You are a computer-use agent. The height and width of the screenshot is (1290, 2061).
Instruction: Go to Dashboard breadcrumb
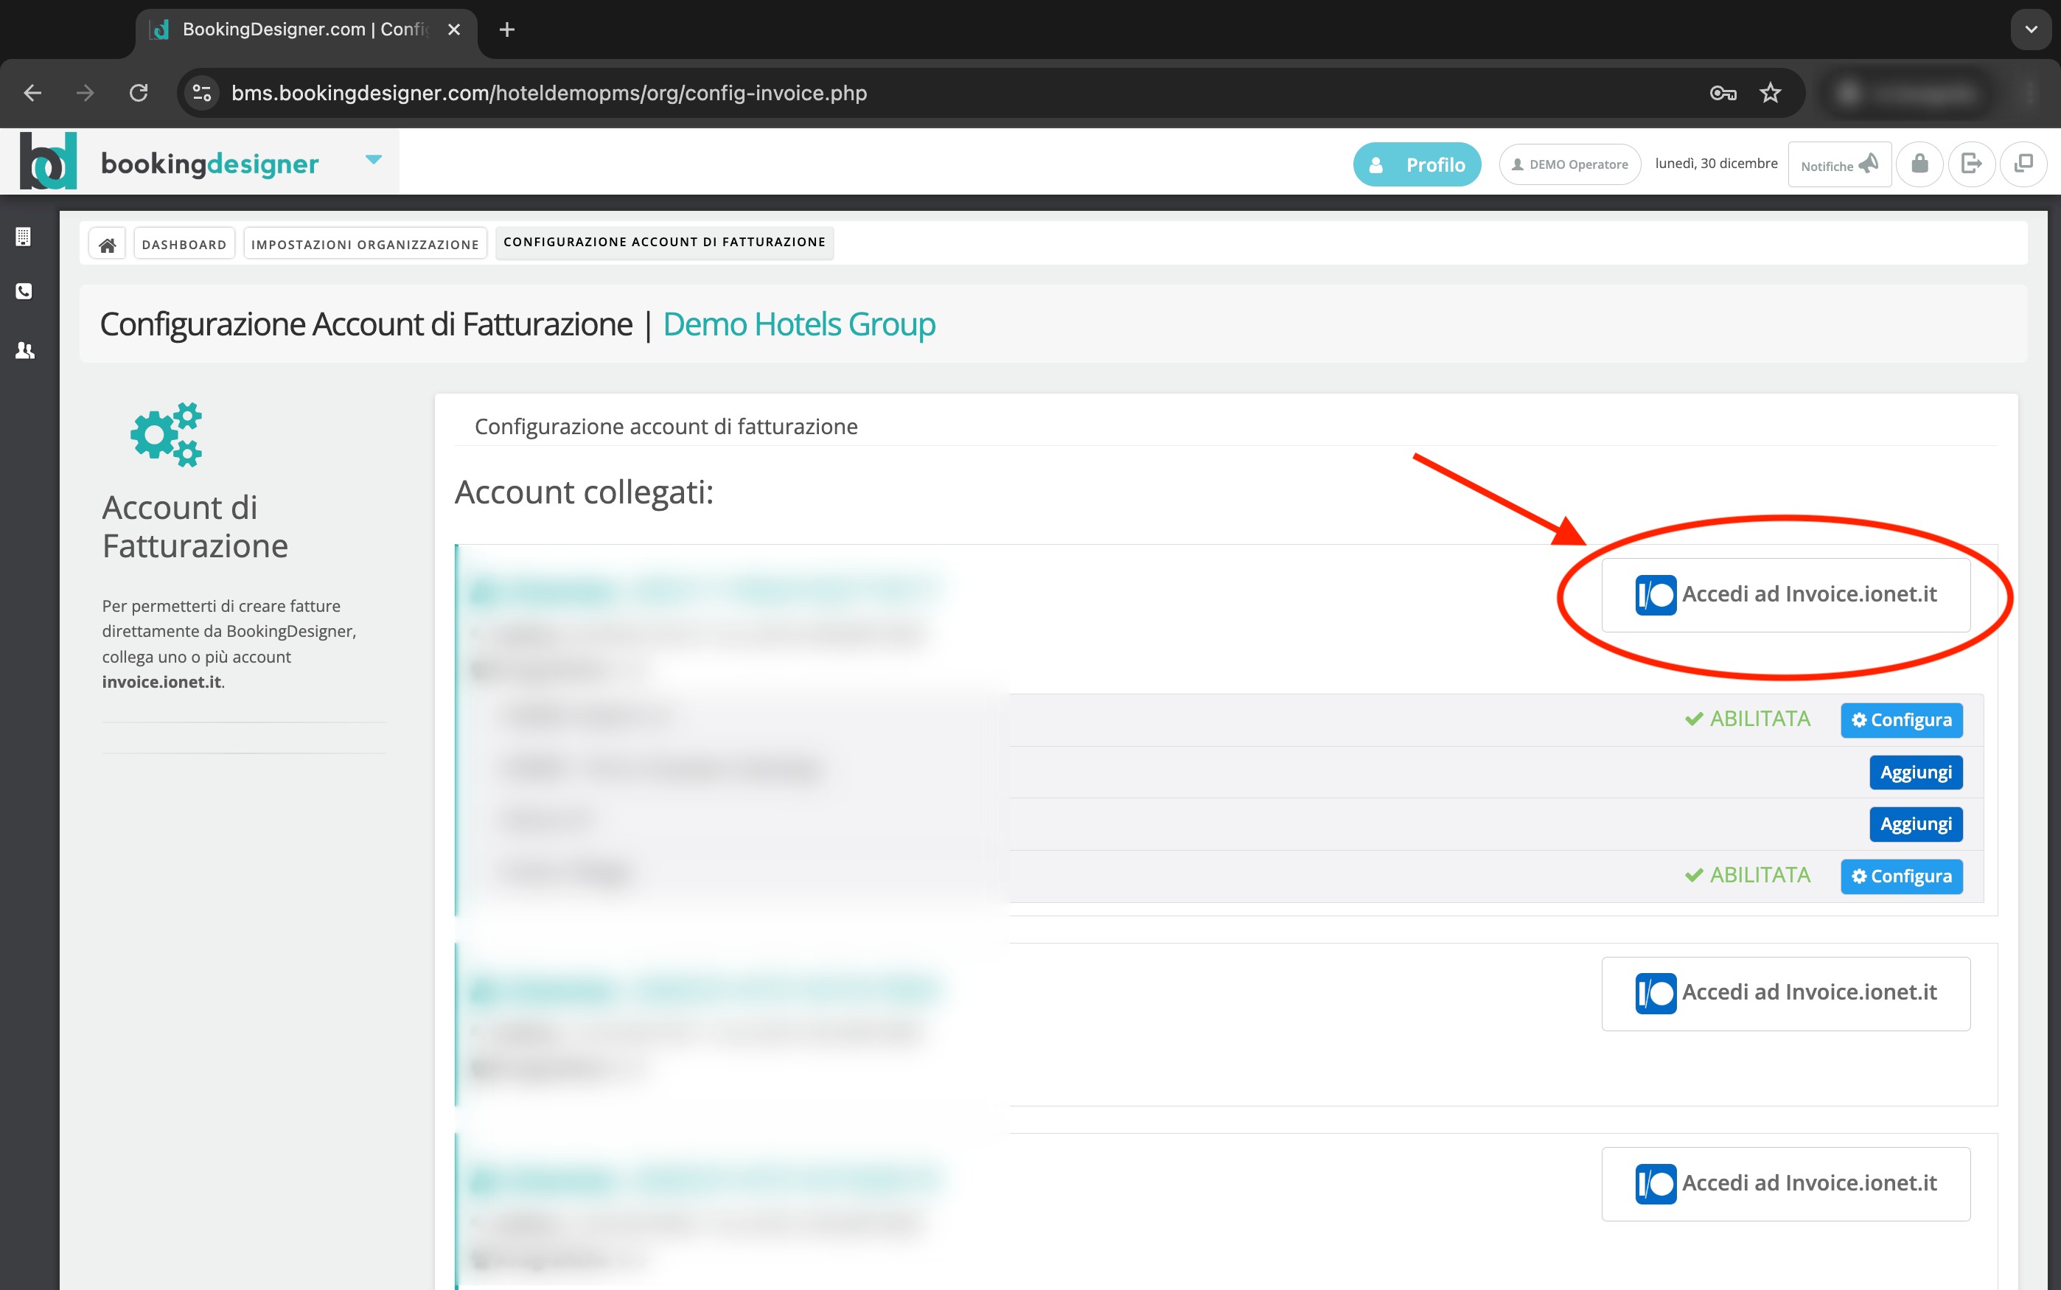pos(184,245)
